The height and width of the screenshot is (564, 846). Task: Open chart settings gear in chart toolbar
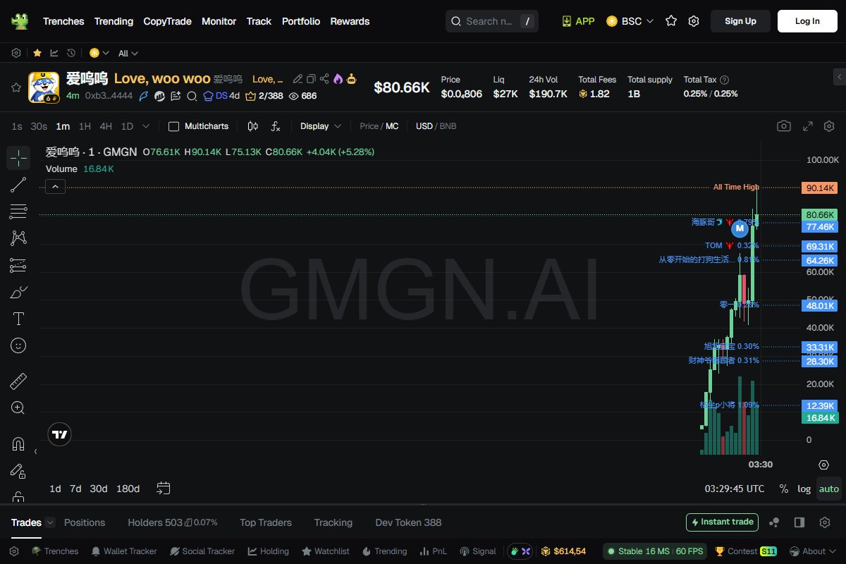click(830, 126)
